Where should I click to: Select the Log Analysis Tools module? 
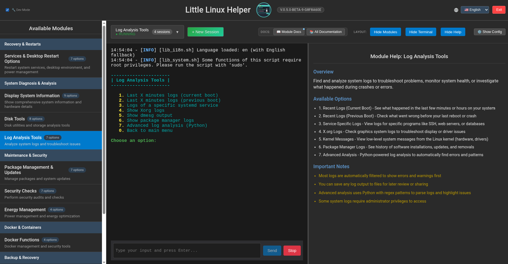click(51, 141)
